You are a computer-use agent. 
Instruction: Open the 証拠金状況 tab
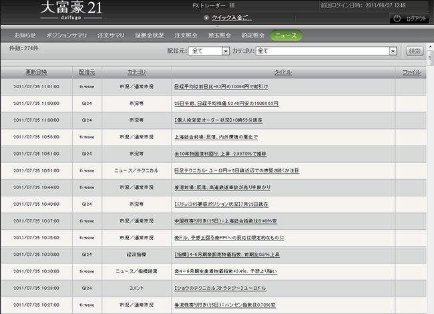150,35
